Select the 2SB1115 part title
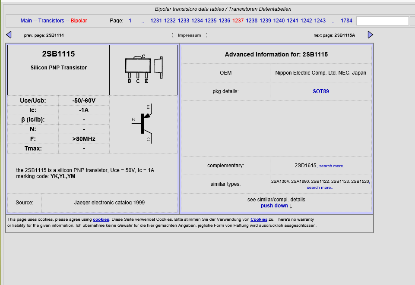 (x=58, y=54)
